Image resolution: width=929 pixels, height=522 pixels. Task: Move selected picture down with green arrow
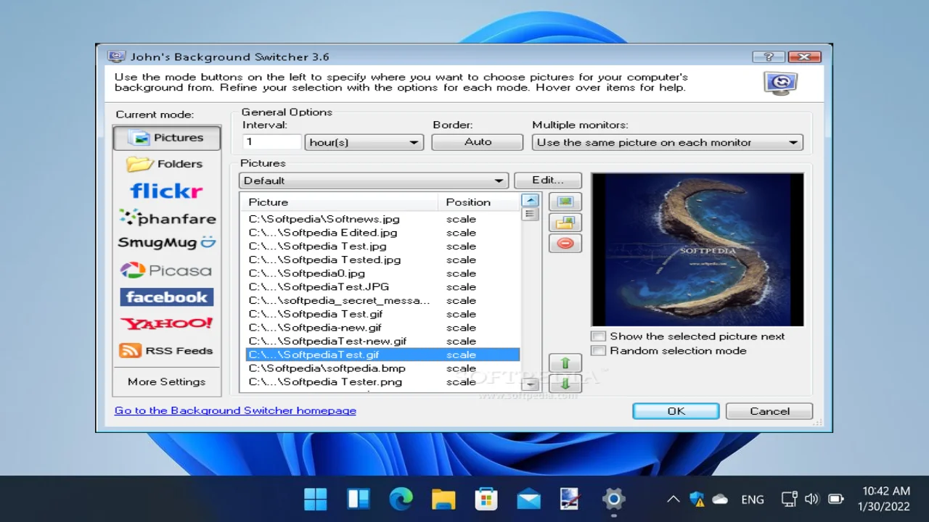565,384
